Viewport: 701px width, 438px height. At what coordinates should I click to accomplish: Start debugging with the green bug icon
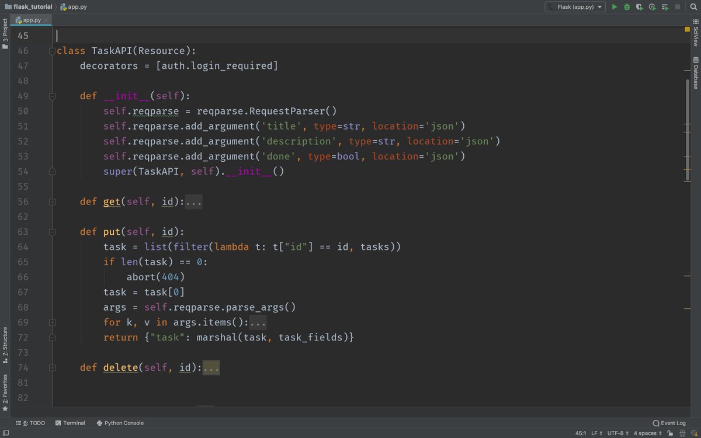click(x=627, y=7)
